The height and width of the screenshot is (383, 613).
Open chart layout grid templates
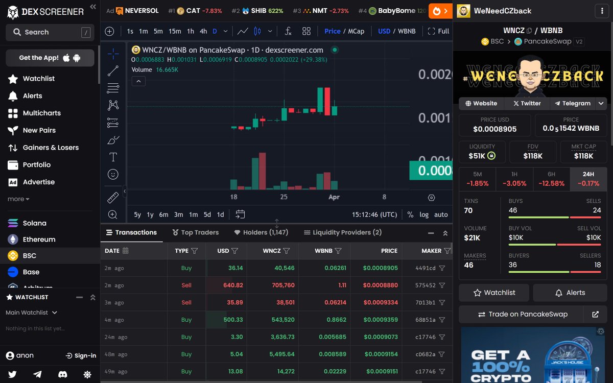pyautogui.click(x=306, y=31)
